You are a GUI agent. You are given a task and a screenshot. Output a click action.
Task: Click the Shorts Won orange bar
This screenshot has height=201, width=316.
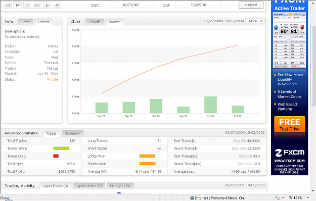pyautogui.click(x=148, y=164)
